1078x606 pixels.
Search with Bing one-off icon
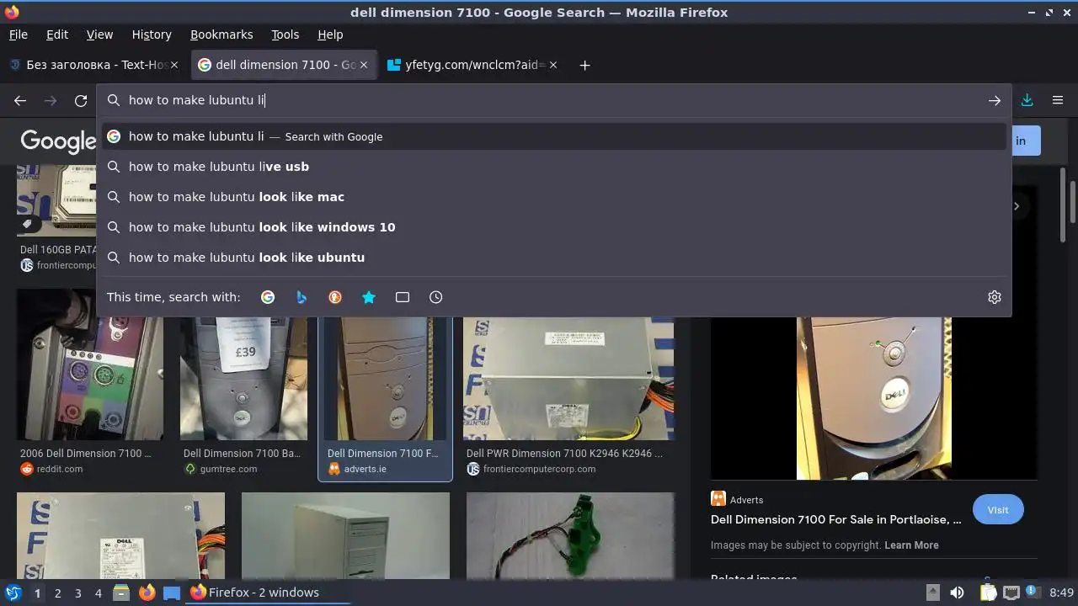click(x=302, y=297)
